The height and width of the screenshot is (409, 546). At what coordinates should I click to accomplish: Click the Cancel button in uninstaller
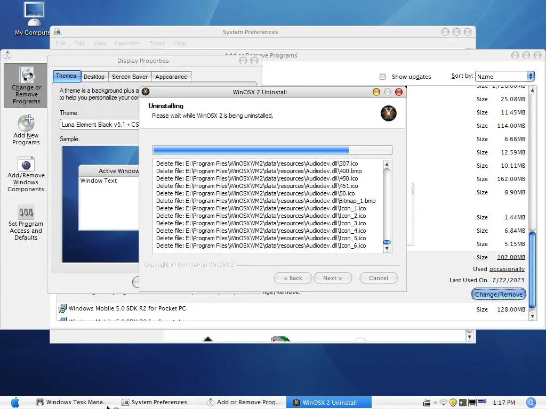coord(379,278)
